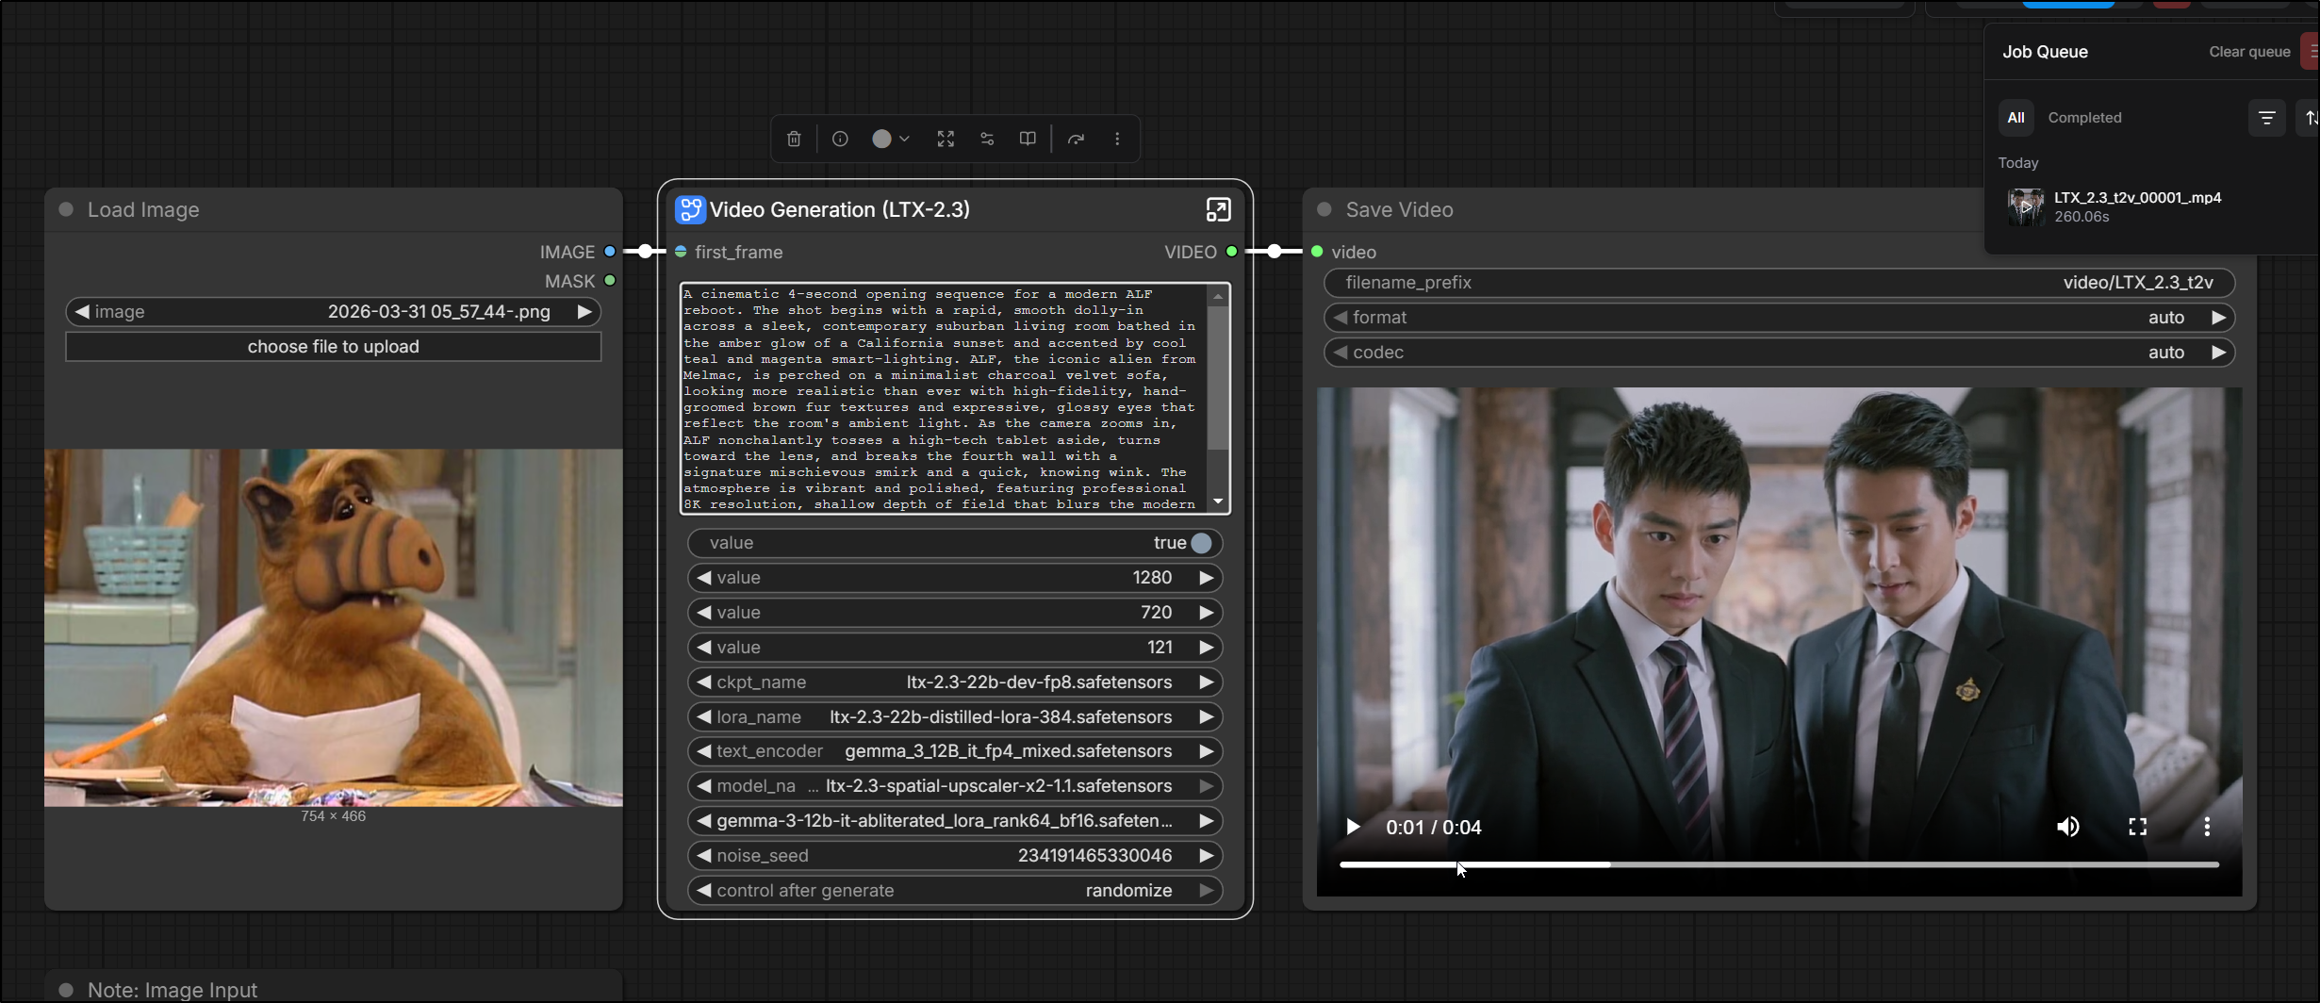2320x1003 pixels.
Task: Click choose file to upload
Action: coord(333,347)
